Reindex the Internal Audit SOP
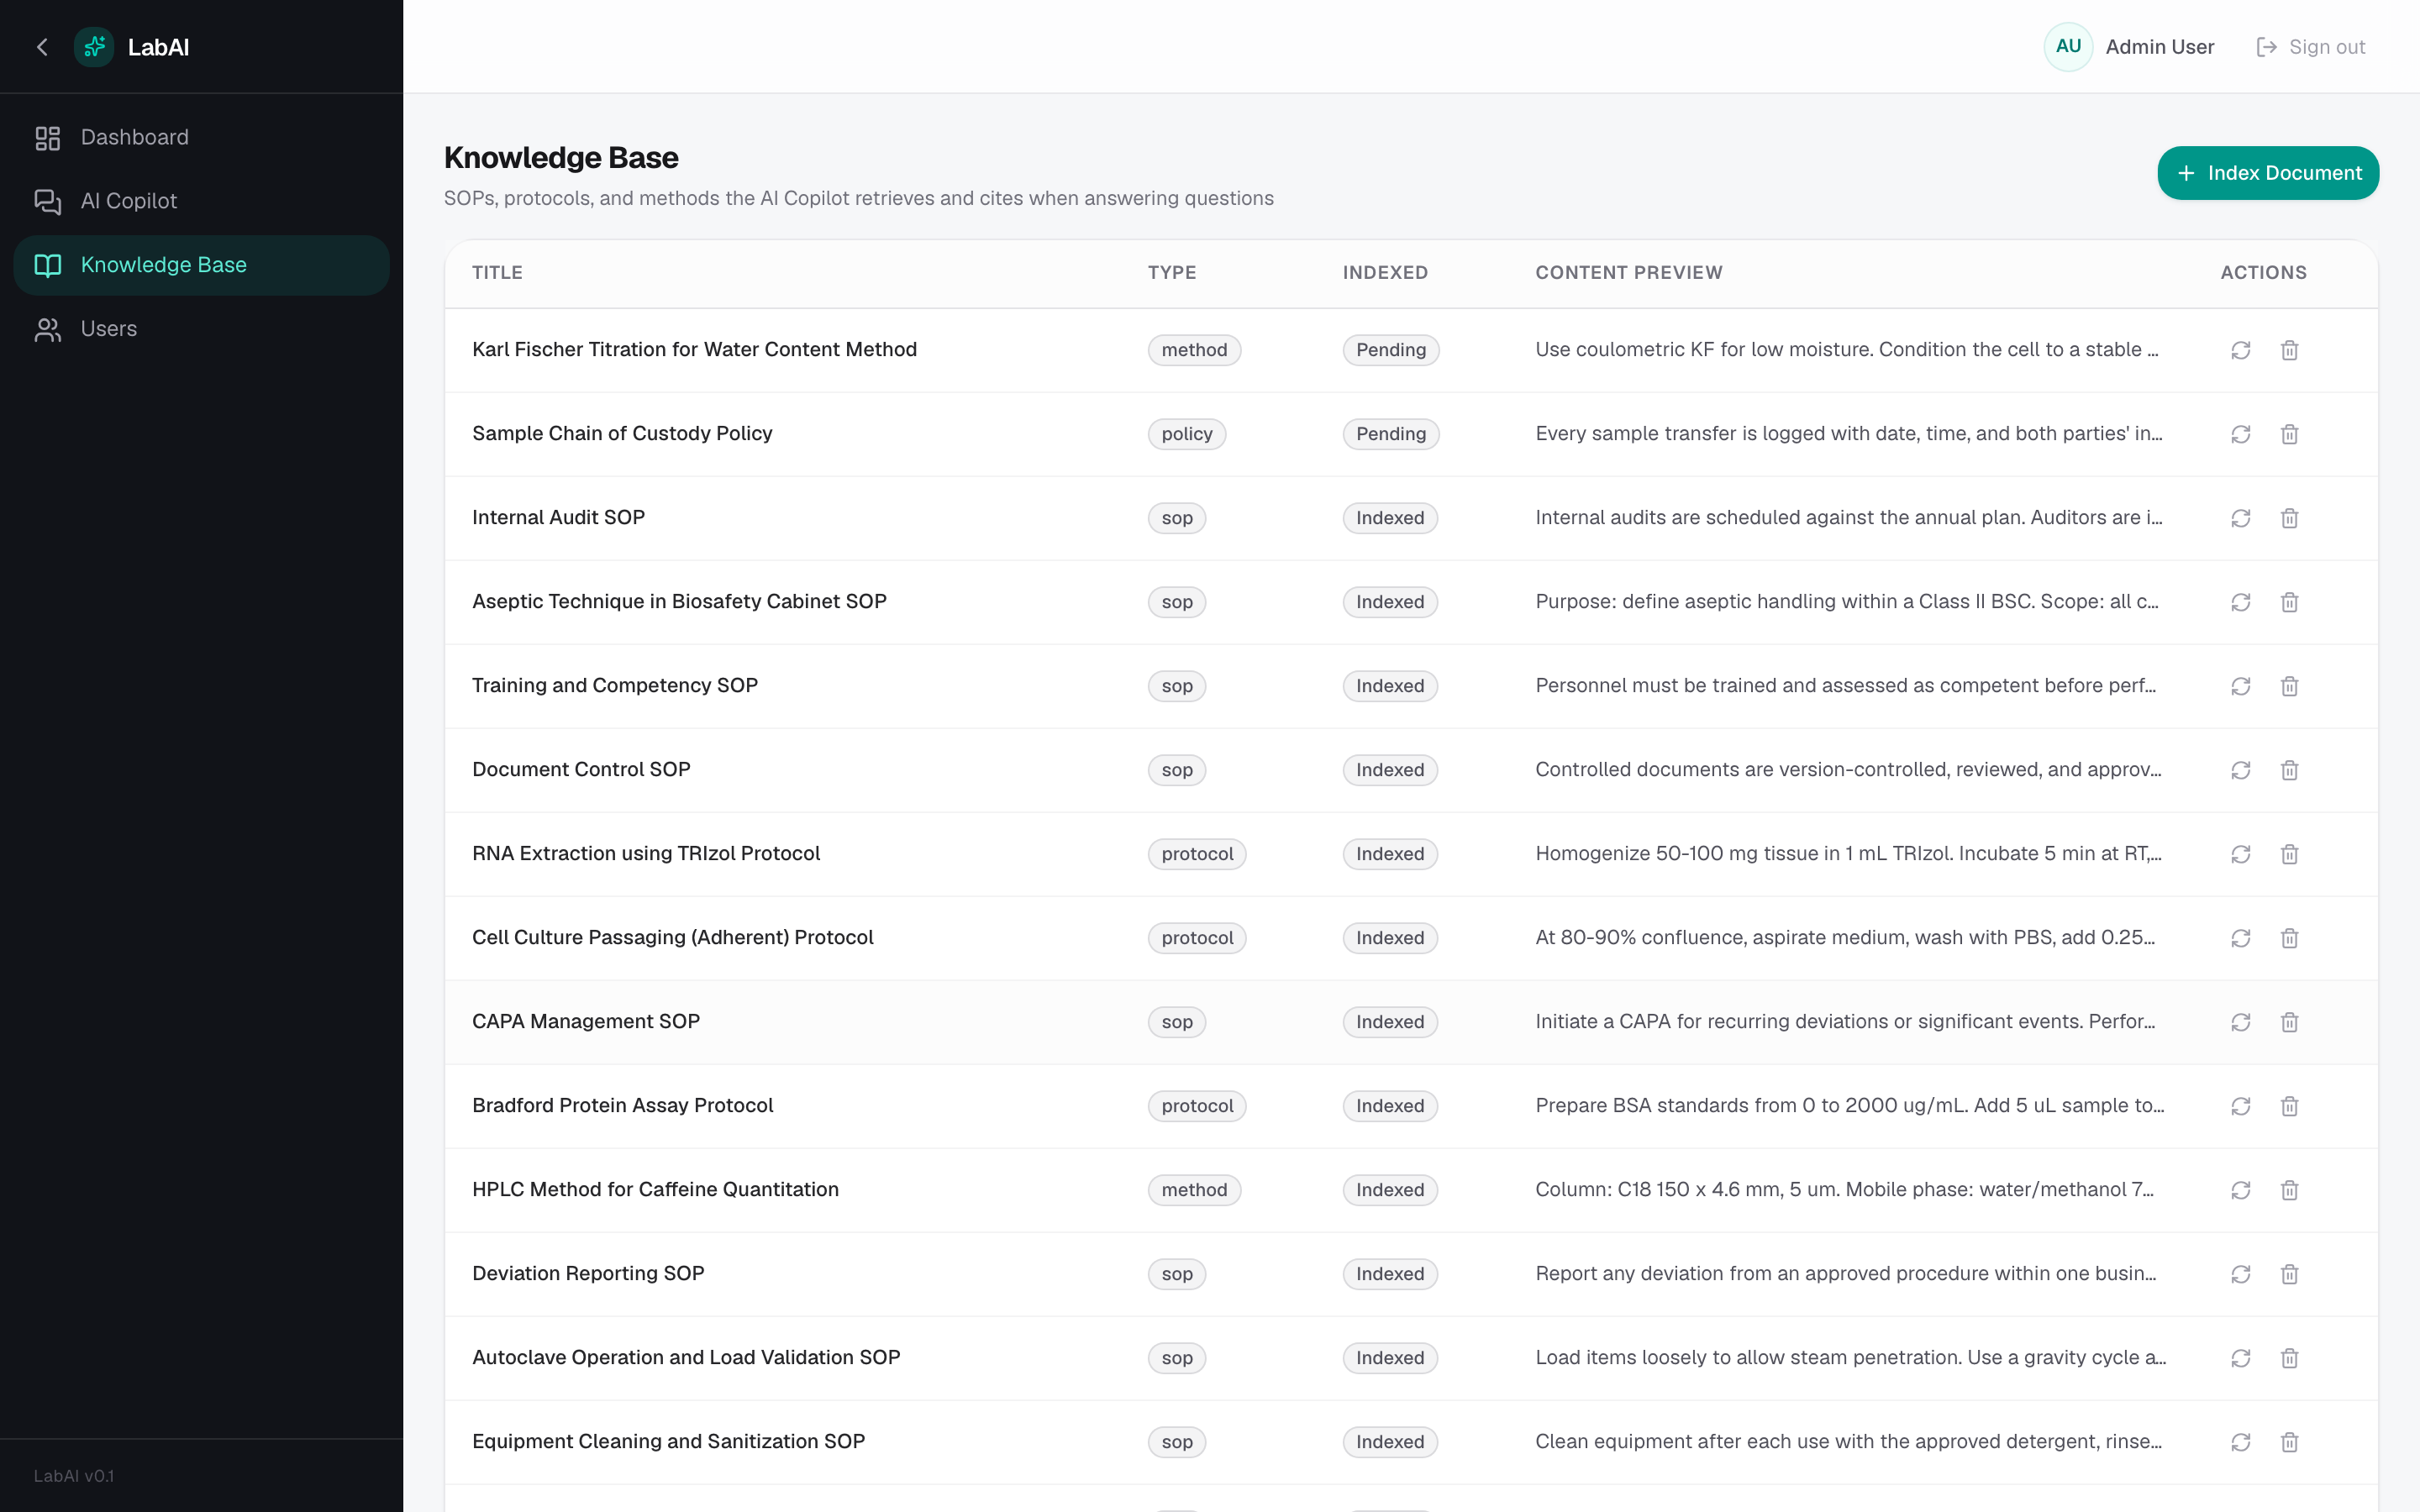The height and width of the screenshot is (1512, 2420). 2240,518
